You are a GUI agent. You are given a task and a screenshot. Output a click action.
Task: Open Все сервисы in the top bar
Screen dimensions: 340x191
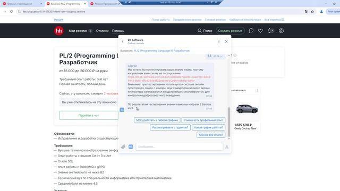[x=274, y=20]
